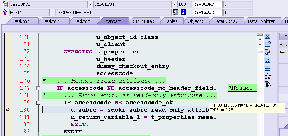The image size is (288, 136).
Task: Click 'u_client' in code
Action: 111,44
